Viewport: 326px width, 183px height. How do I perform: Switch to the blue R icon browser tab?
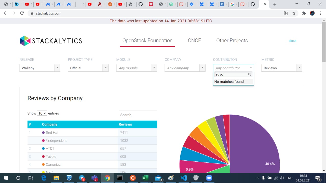pyautogui.click(x=222, y=4)
